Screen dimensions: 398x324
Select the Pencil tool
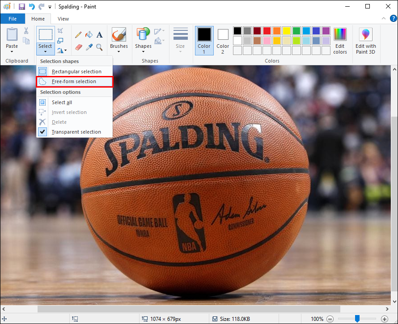pos(78,35)
